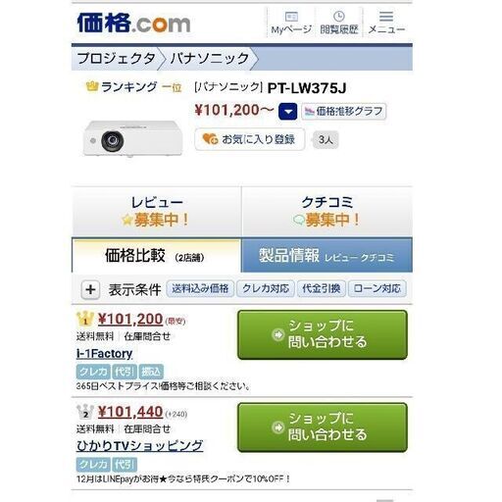Screen dimensions: 502x502
Task: Toggle the 送料込み価格 filter
Action: (x=200, y=288)
